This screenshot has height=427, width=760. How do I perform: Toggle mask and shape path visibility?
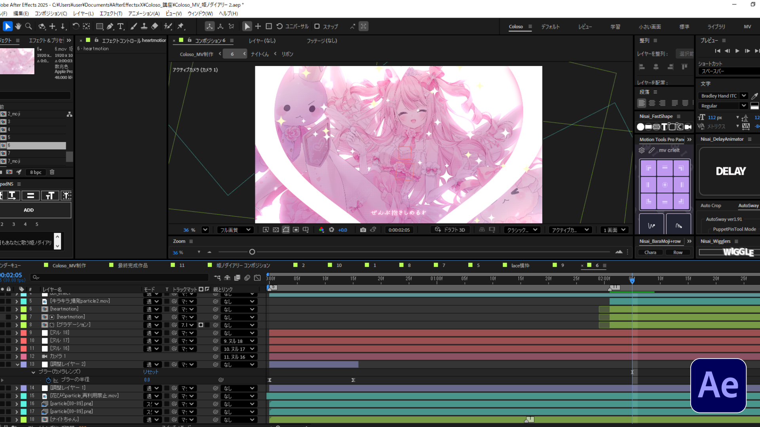pyautogui.click(x=286, y=230)
